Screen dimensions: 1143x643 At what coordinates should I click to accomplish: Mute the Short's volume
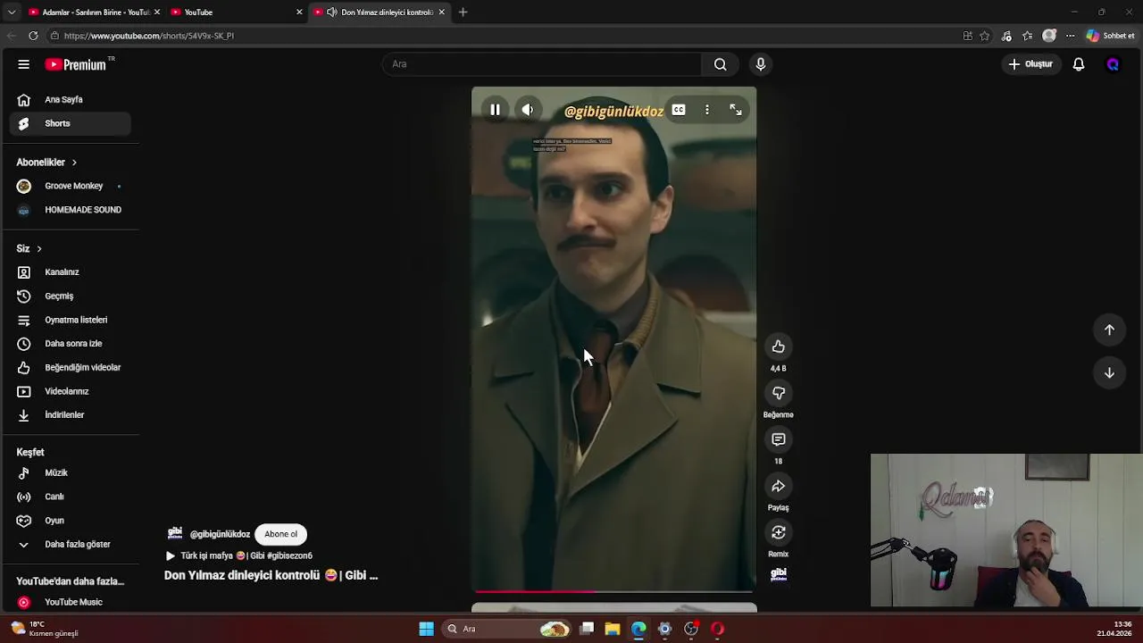[528, 110]
